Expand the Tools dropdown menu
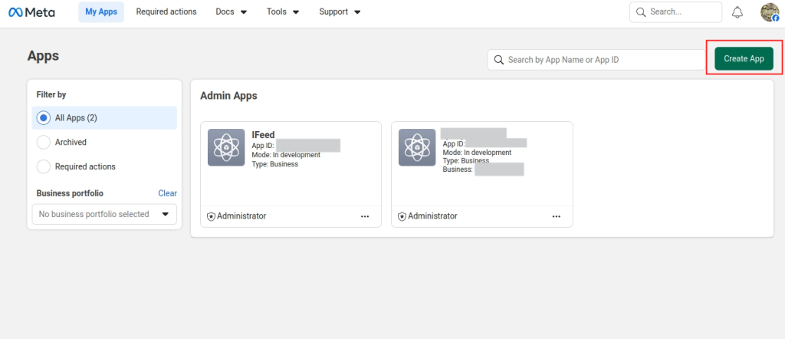This screenshot has height=339, width=785. coord(284,12)
